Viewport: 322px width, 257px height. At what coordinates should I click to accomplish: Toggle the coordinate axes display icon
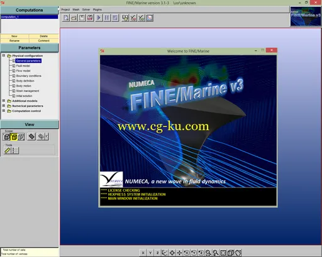[x=165, y=253]
